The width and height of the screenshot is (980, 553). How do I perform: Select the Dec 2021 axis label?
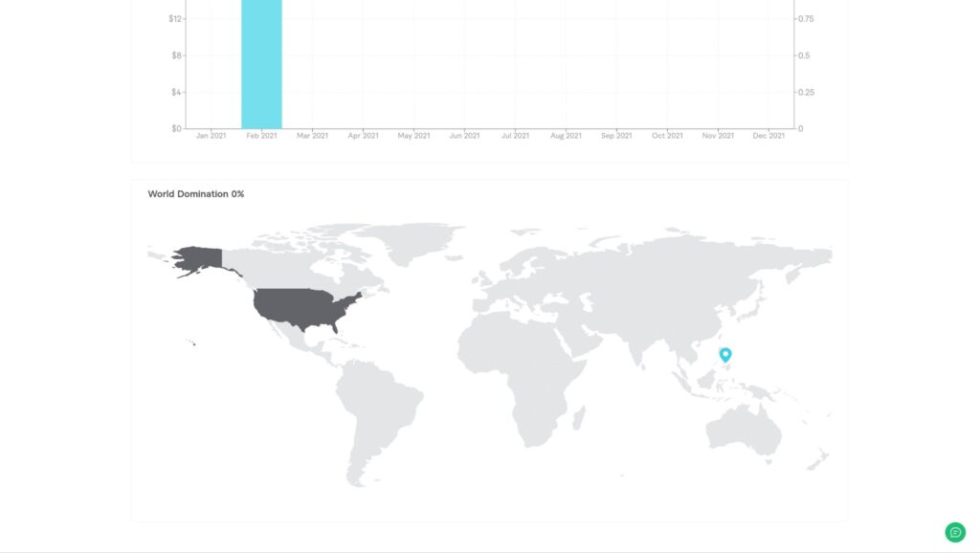tap(768, 136)
